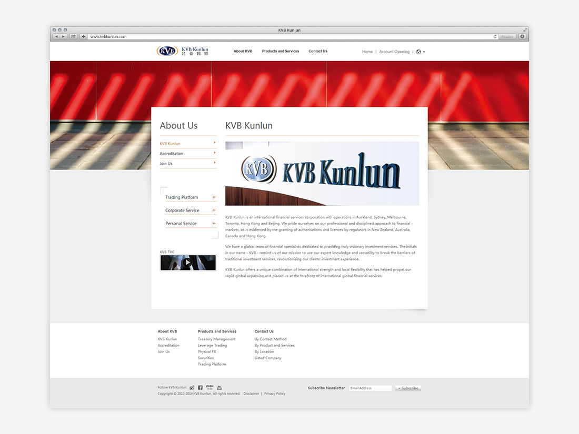Click the Facebook social icon
Screen dimensions: 579x434
coord(200,388)
